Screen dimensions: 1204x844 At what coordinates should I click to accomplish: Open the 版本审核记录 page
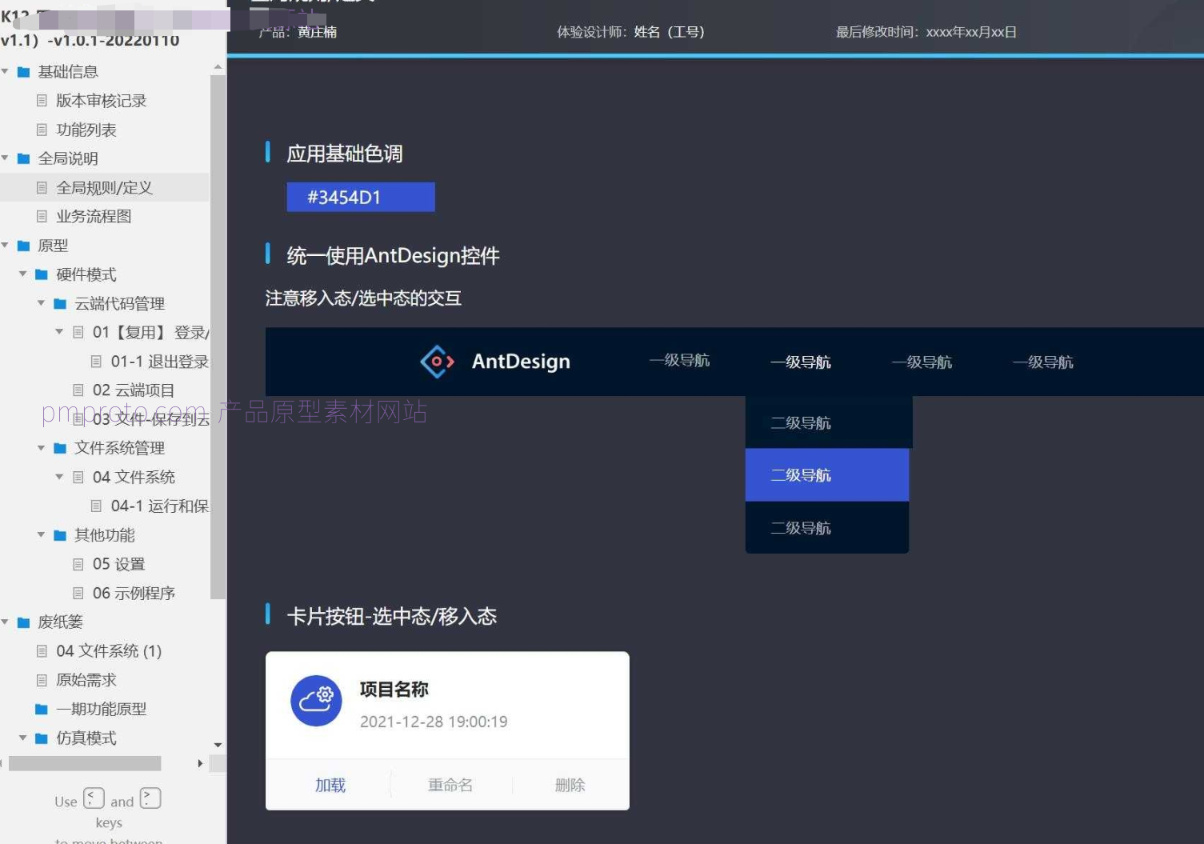tap(101, 101)
